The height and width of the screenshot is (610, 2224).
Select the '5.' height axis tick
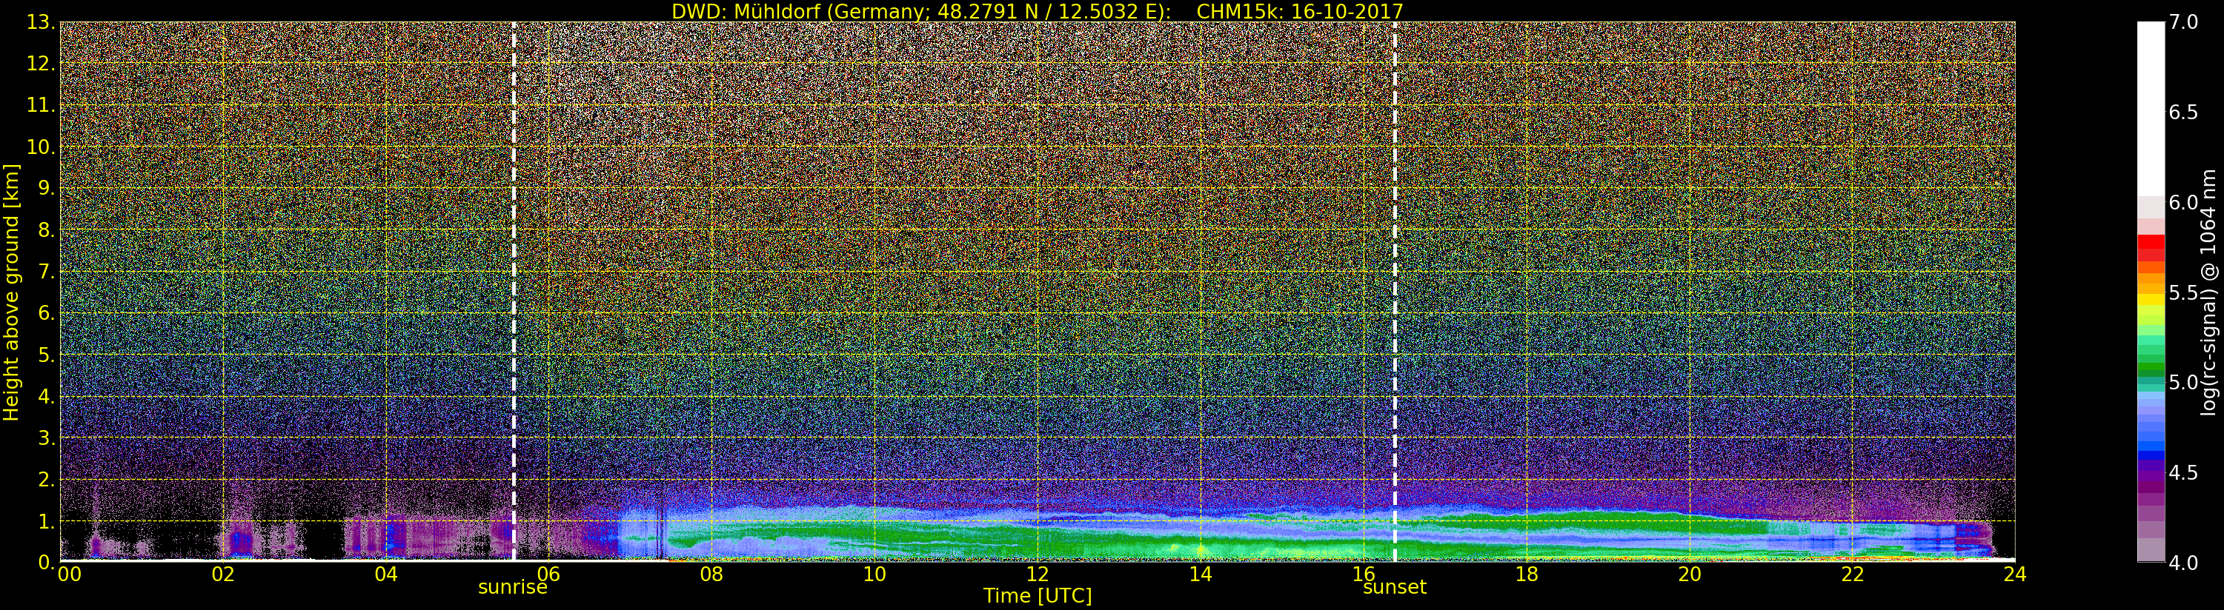click(x=46, y=355)
